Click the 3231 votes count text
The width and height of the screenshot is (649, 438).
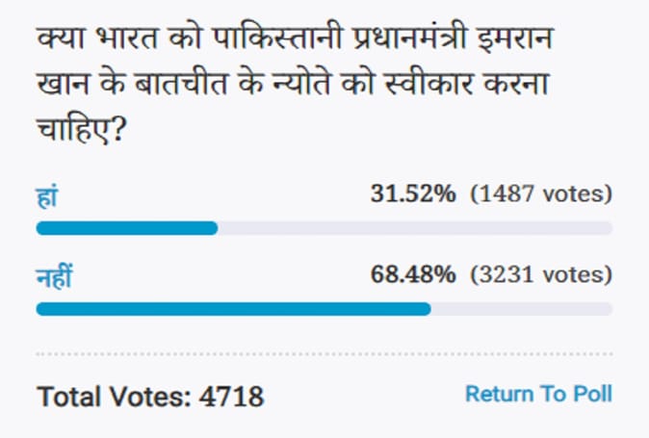(541, 274)
